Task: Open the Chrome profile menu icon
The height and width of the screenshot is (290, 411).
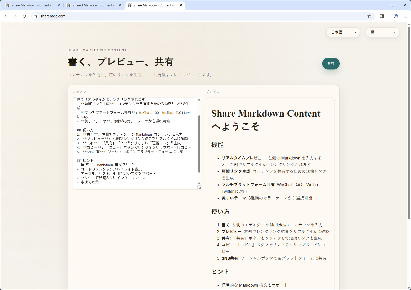Action: pyautogui.click(x=396, y=16)
